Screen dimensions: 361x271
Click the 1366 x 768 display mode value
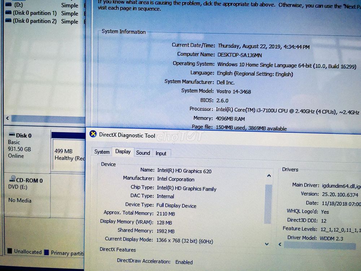[184, 241]
